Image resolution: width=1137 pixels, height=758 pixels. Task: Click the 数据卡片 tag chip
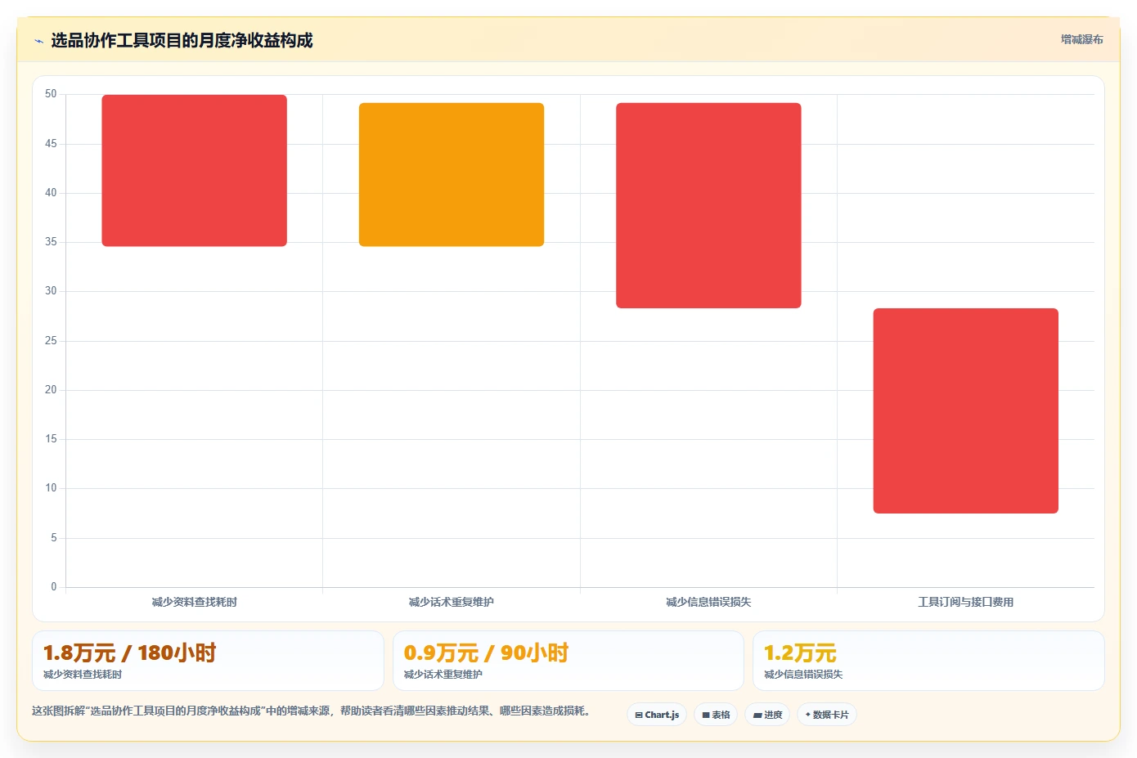tap(827, 715)
